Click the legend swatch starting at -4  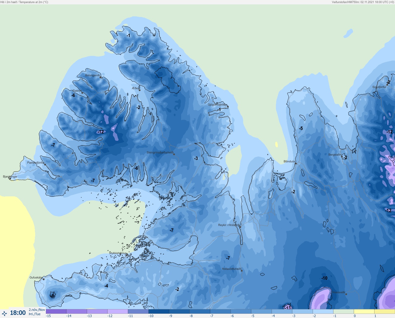(282, 312)
